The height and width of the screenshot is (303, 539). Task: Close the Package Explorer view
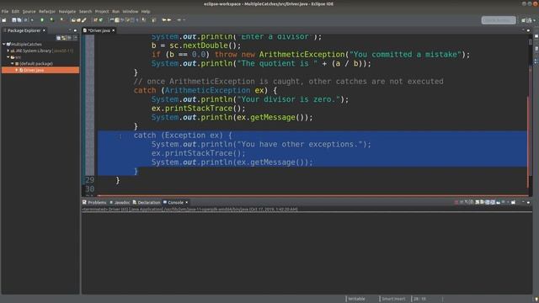44,30
